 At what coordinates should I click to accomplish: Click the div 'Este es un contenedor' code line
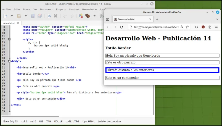[x=41, y=99]
